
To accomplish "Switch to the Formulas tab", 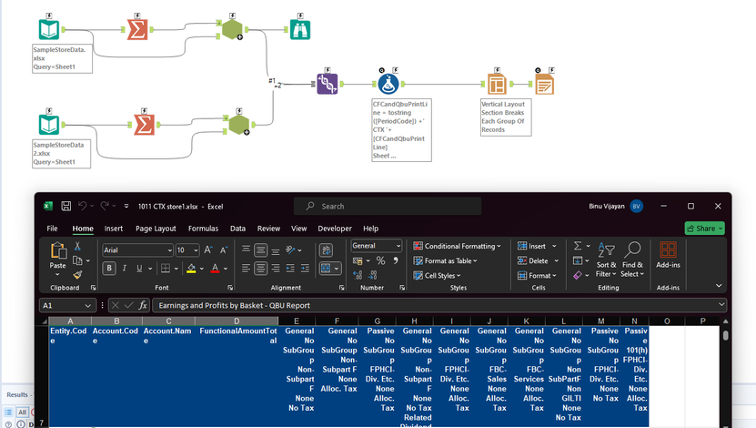I will (203, 229).
